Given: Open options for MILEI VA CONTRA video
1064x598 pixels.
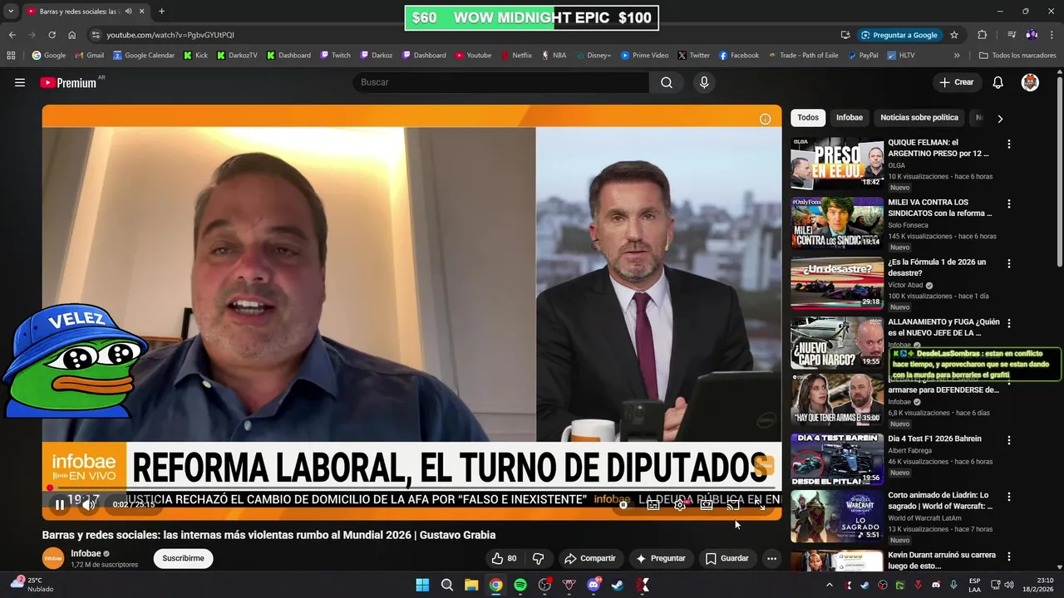Looking at the screenshot, I should pos(1009,203).
